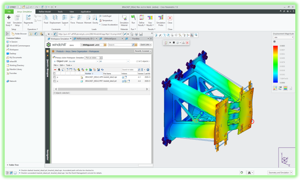Click the Products breadcrumb link
The width and height of the screenshot is (300, 180).
[x=60, y=51]
